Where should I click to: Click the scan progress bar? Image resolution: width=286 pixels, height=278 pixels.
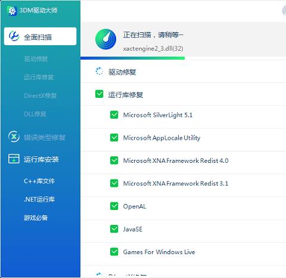(183, 58)
